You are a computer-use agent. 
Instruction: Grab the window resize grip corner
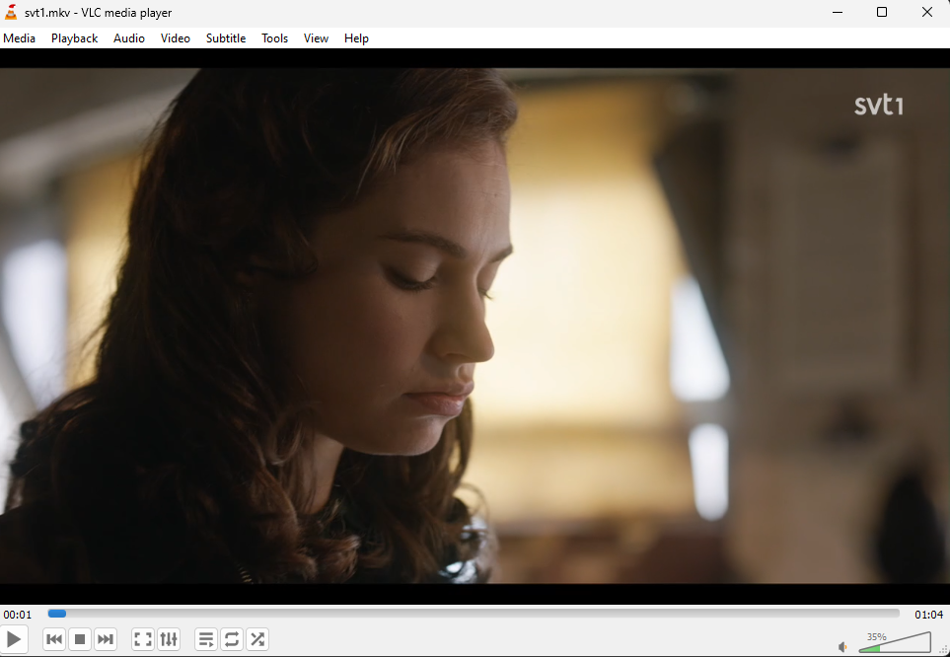tap(943, 650)
